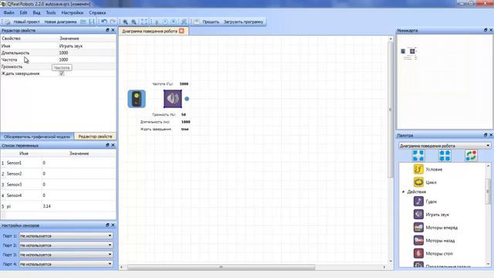Click the zoom in magnifier icon
494x278 pixels.
(x=125, y=22)
